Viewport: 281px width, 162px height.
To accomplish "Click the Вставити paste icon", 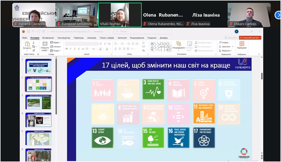I will tap(27, 44).
